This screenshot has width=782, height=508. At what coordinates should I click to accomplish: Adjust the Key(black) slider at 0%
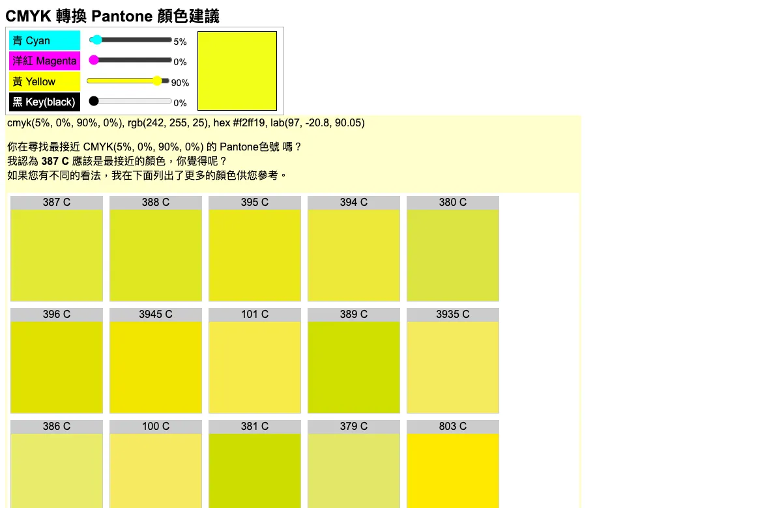[130, 101]
